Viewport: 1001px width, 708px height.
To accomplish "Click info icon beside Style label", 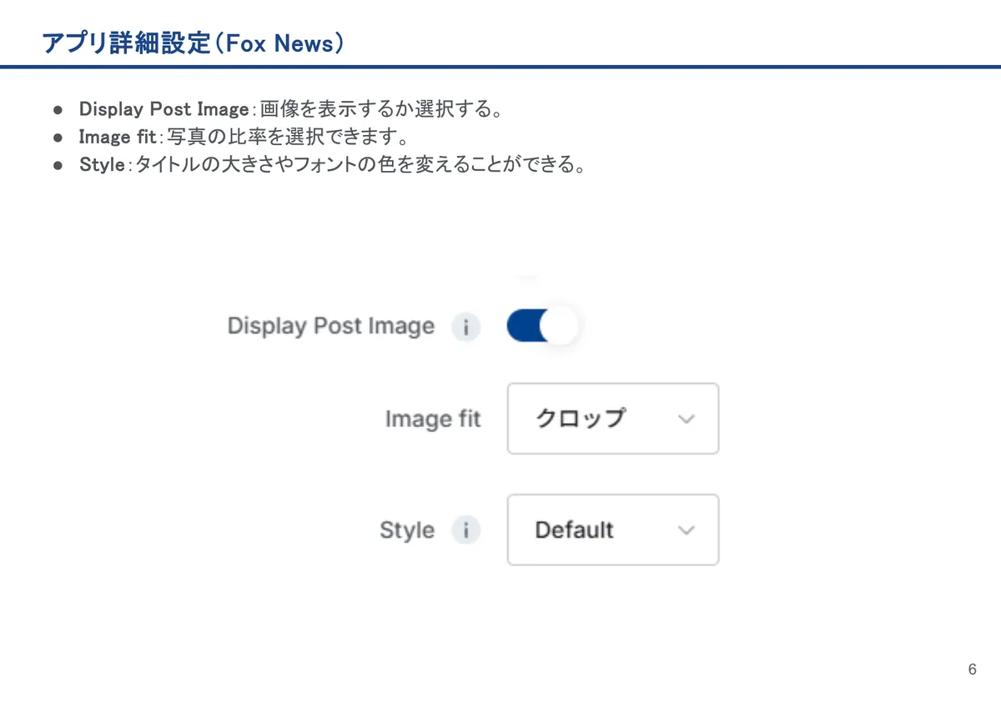I will coord(466,530).
